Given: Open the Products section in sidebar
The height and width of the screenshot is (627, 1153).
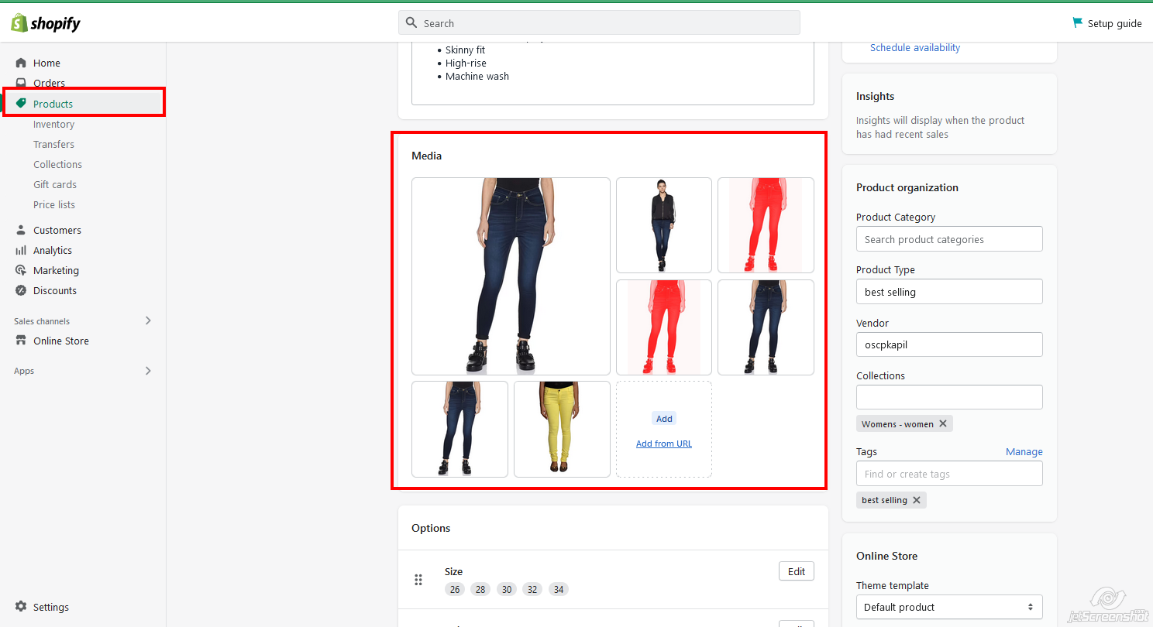Looking at the screenshot, I should pos(84,104).
